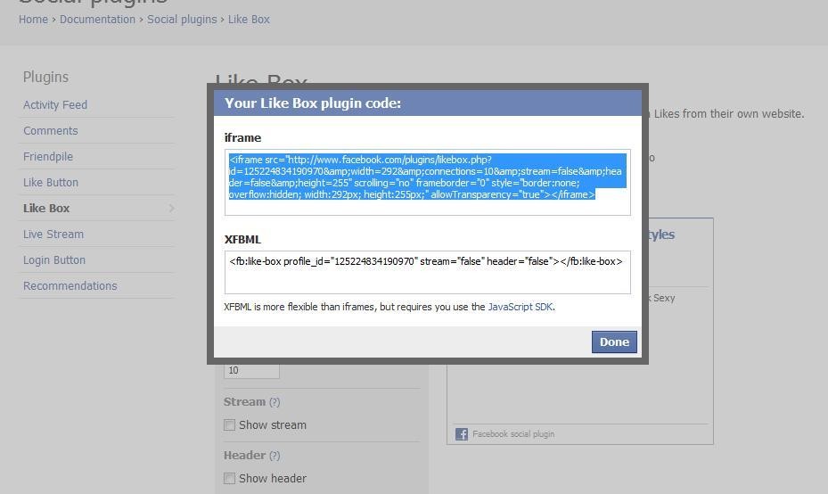Image resolution: width=828 pixels, height=494 pixels.
Task: Go to Activity Feed plugin
Action: 55,105
